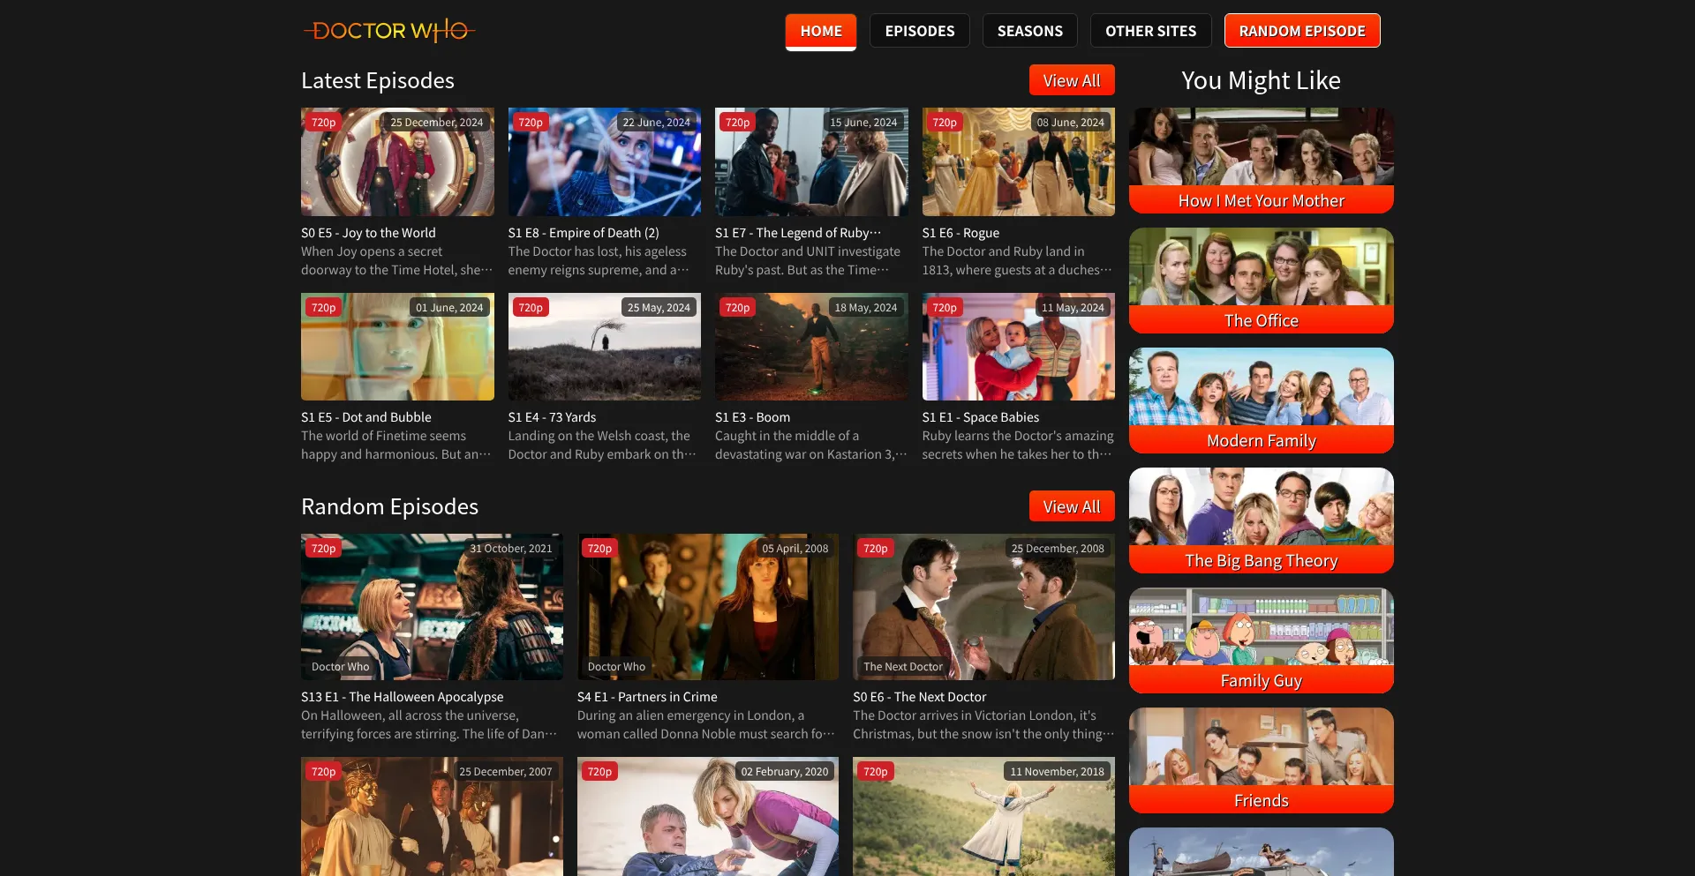Go to the Episodes page
Image resolution: width=1695 pixels, height=876 pixels.
click(920, 31)
